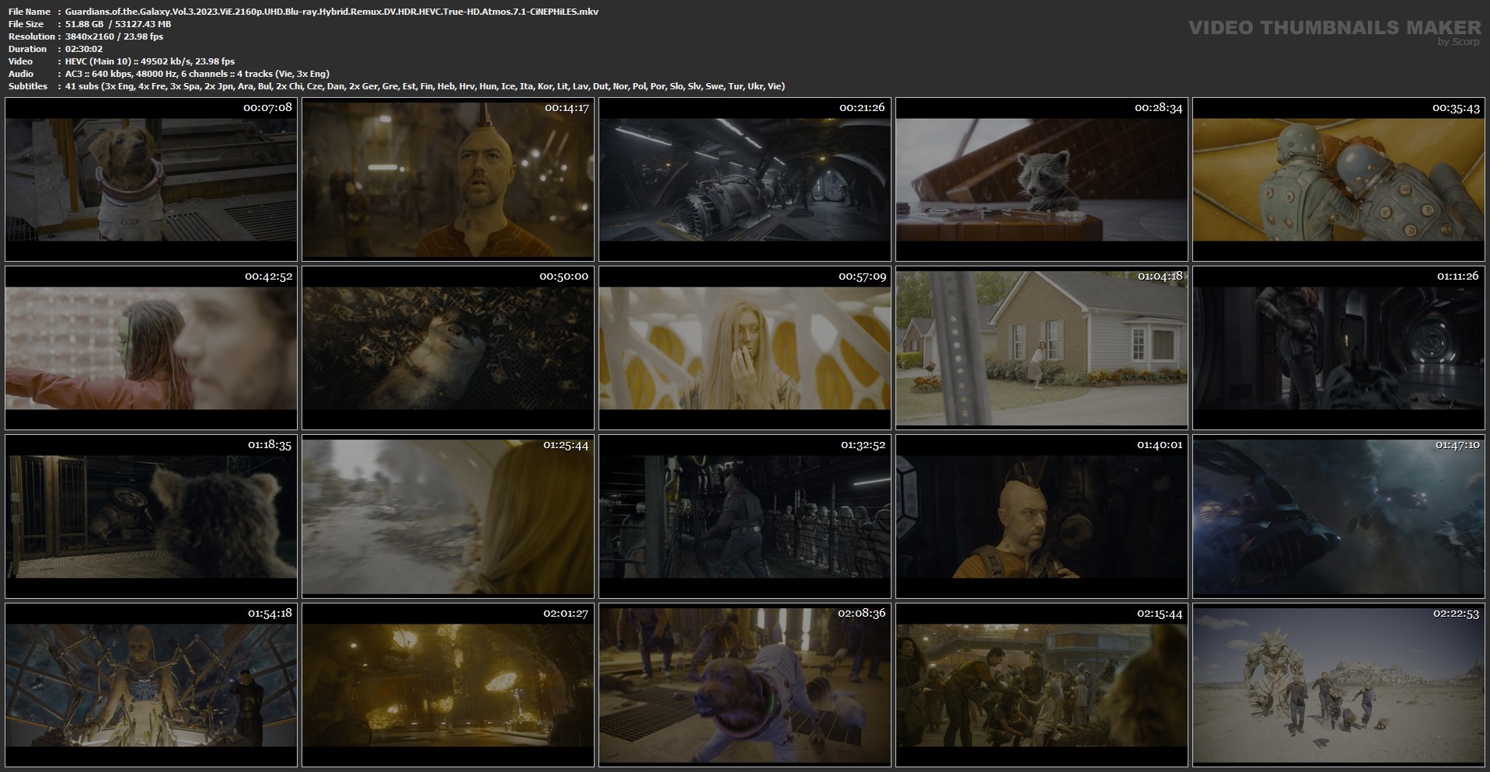
Task: Click the duration value 02:30:02
Action: (x=84, y=49)
